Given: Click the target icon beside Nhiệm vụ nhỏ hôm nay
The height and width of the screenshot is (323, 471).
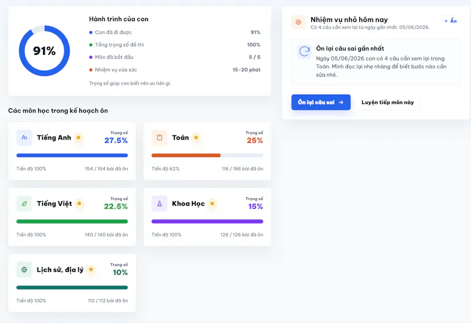Looking at the screenshot, I should (x=298, y=22).
